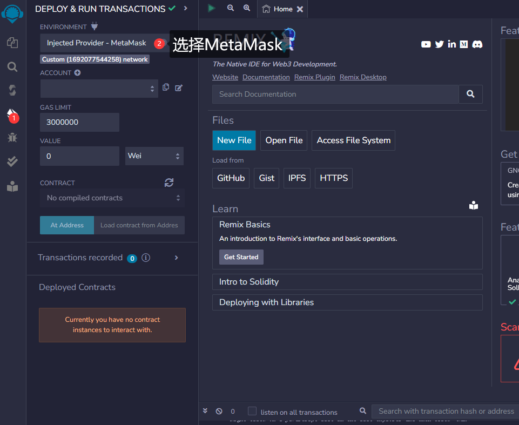
Task: Load from Gist button
Action: tap(266, 178)
